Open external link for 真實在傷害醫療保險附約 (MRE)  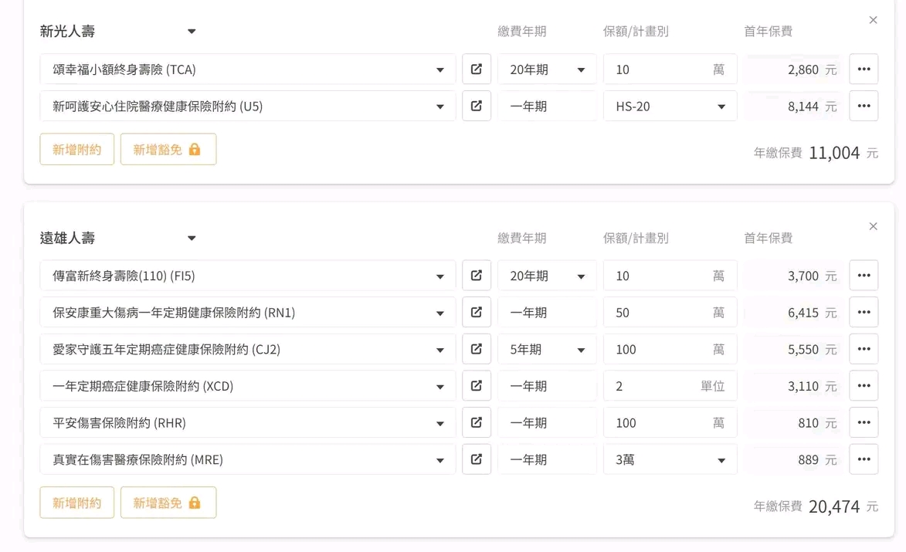[476, 459]
